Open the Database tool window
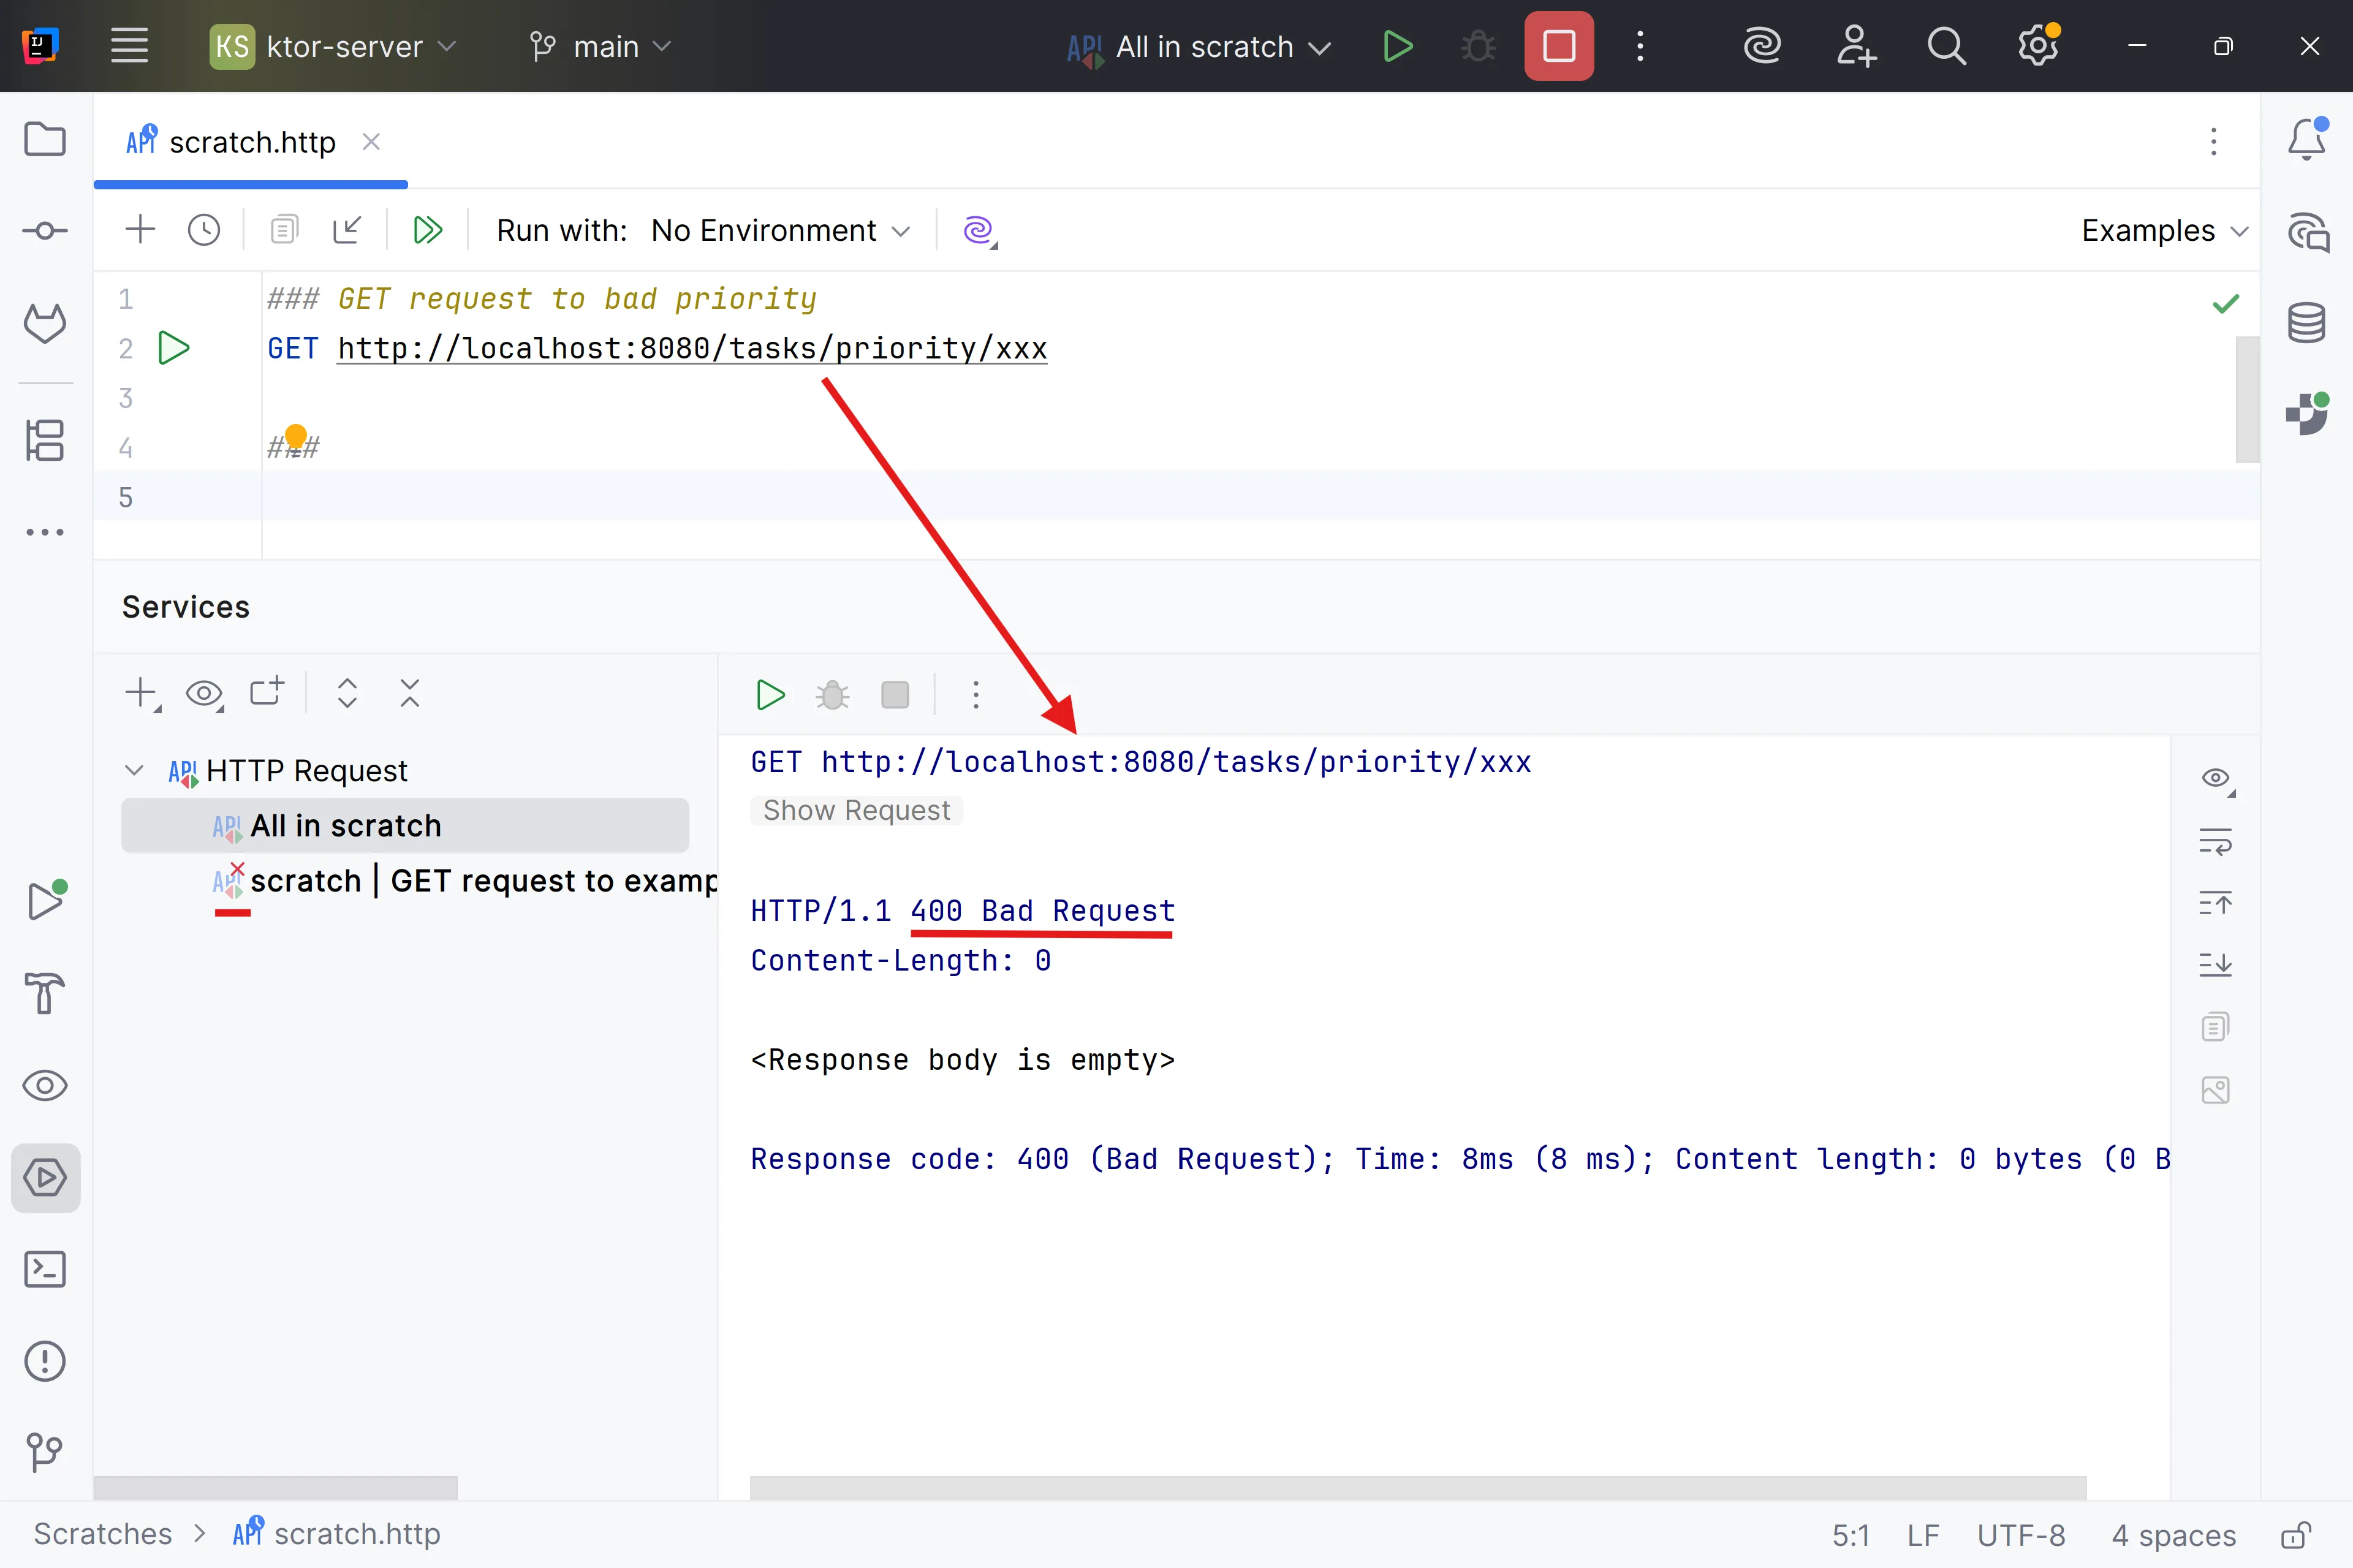This screenshot has height=1568, width=2353. [2306, 323]
